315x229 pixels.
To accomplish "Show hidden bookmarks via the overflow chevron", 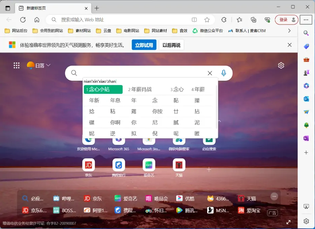I will [x=289, y=30].
